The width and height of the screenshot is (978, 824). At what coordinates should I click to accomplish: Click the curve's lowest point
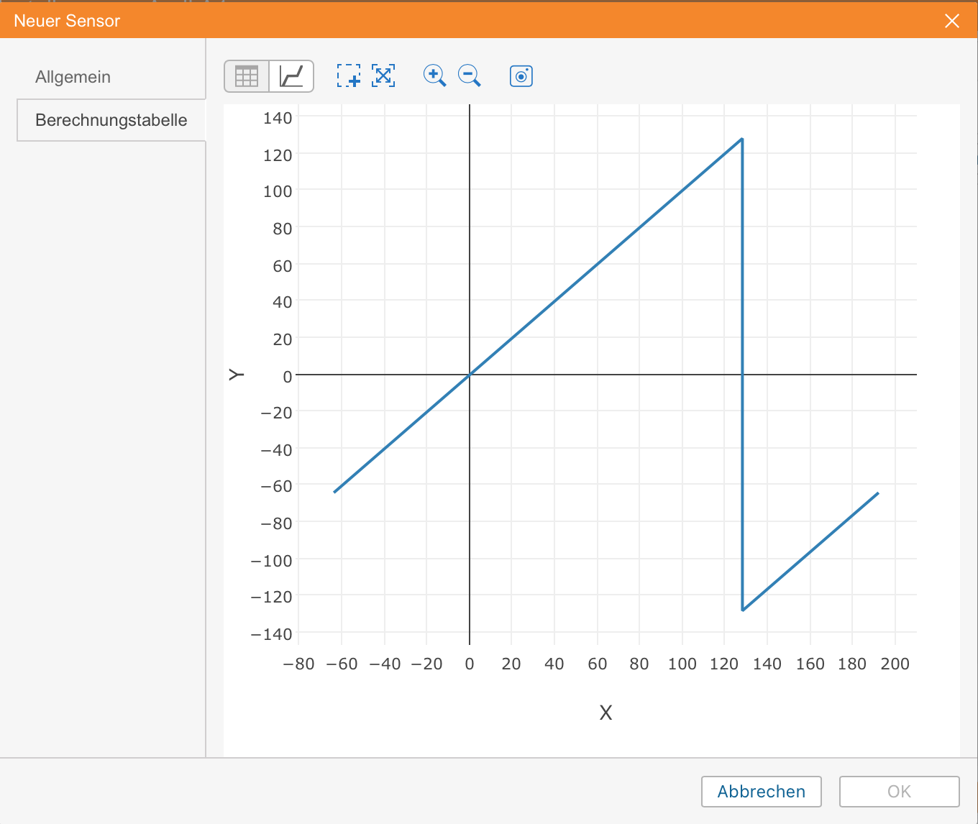click(x=742, y=610)
